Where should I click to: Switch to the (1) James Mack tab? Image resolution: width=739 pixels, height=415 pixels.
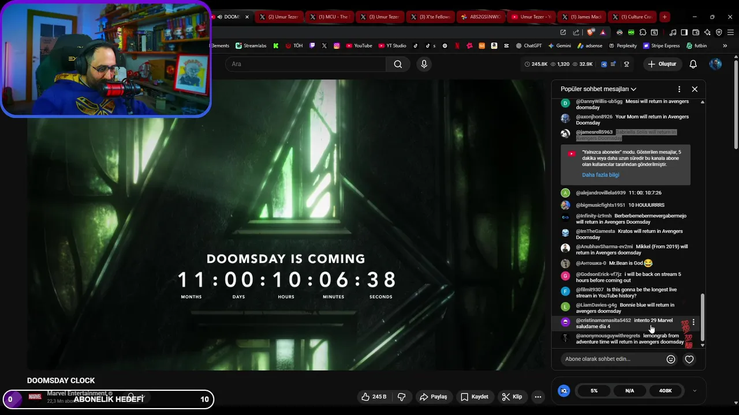pos(581,17)
